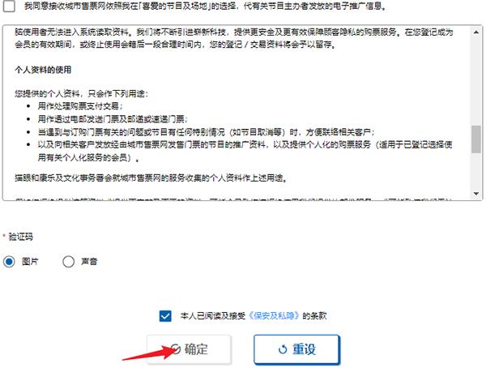The height and width of the screenshot is (368, 486).
Task: Reset the form with 重设 button
Action: coord(297,349)
